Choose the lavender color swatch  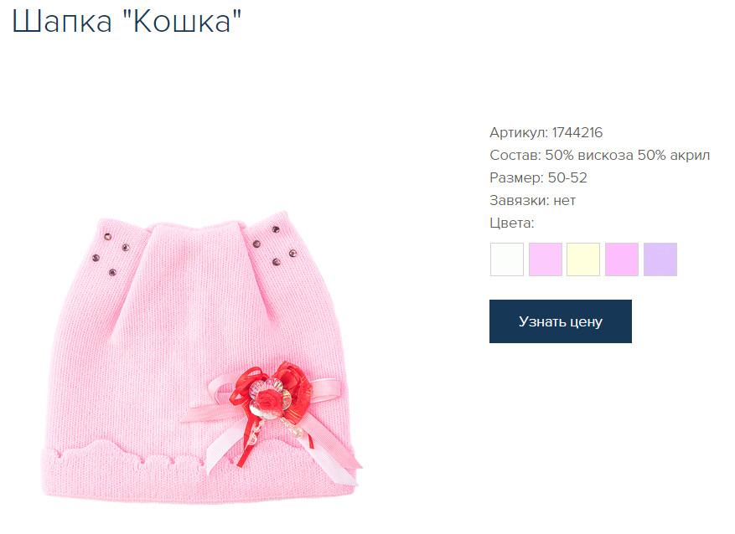coord(660,259)
